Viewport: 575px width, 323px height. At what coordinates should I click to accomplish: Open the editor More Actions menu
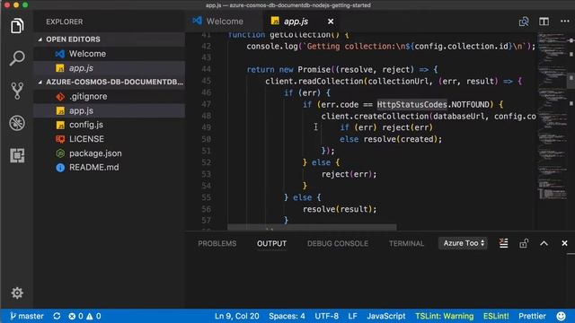click(x=565, y=22)
